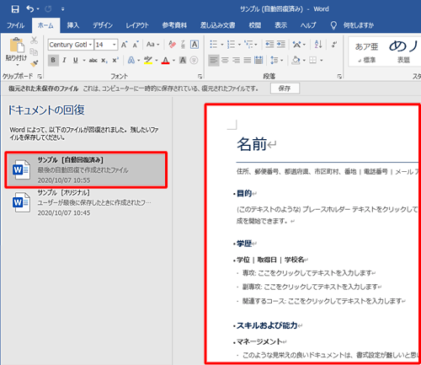Image resolution: width=421 pixels, height=365 pixels.
Task: Click the Phonetic Guide (ruby) icon
Action: 183,45
